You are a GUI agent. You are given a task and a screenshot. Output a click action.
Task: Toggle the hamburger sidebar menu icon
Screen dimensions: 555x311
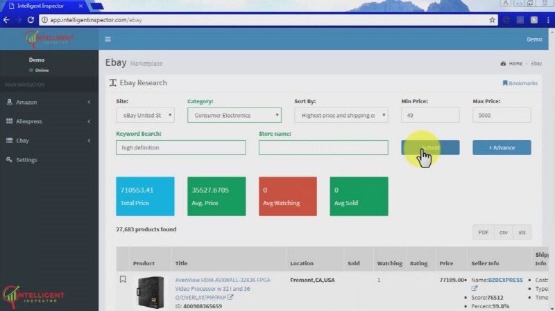pos(108,39)
